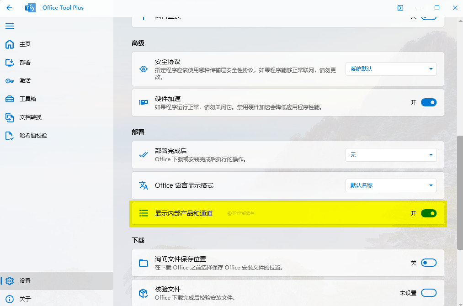
Task: Click the toolbox icon in sidebar
Action: coord(10,99)
